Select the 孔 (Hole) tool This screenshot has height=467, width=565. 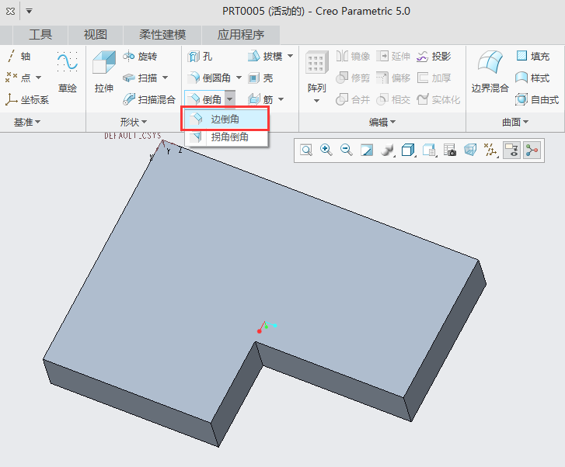(200, 56)
